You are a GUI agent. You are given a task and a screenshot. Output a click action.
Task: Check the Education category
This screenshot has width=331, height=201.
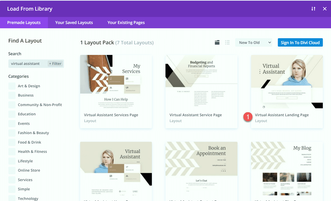(x=12, y=114)
